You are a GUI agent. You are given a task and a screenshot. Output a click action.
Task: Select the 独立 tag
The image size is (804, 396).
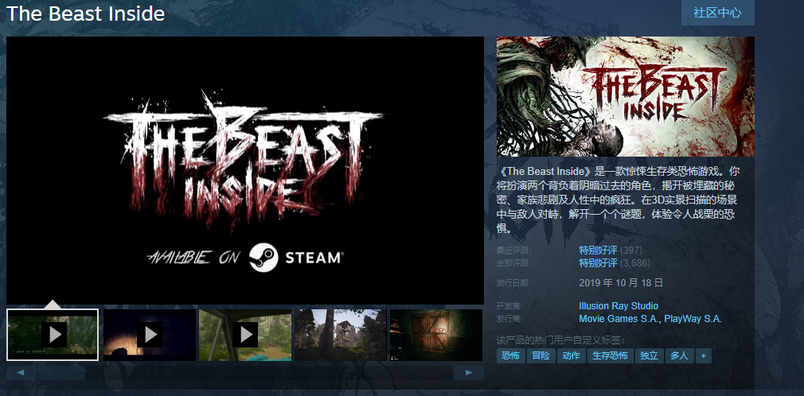649,355
